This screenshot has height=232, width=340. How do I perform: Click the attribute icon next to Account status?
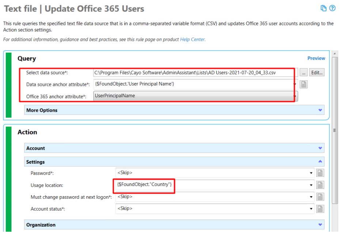[320, 209]
